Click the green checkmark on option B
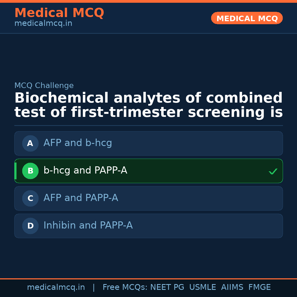 (x=273, y=171)
